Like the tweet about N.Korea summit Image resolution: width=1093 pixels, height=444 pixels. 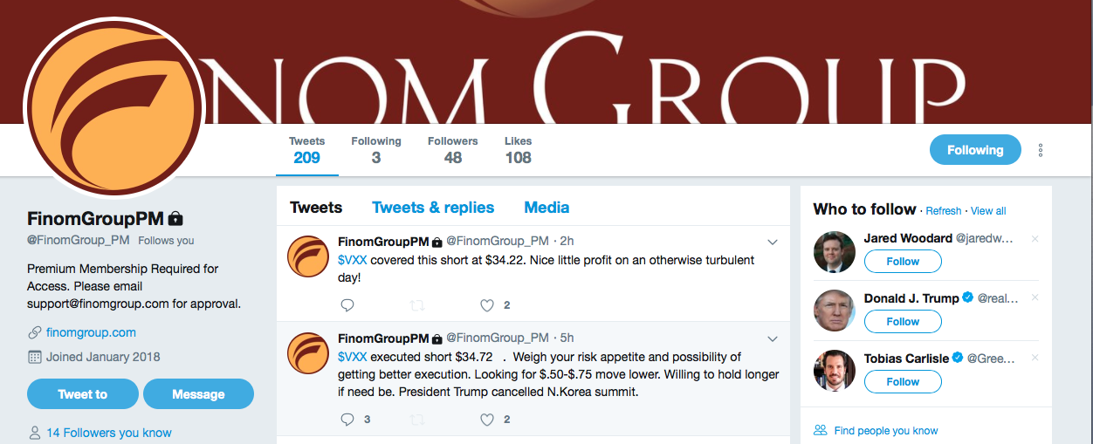tap(487, 420)
